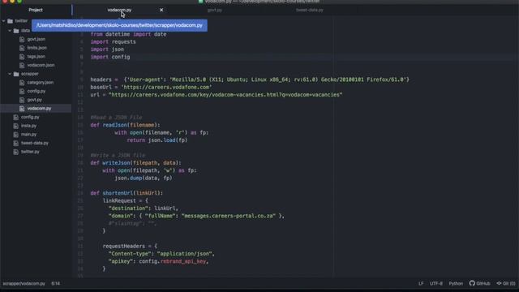Change UTF-8 encoding in status bar

436,284
